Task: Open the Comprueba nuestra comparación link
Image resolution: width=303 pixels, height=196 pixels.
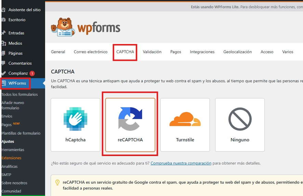Action: (x=181, y=163)
